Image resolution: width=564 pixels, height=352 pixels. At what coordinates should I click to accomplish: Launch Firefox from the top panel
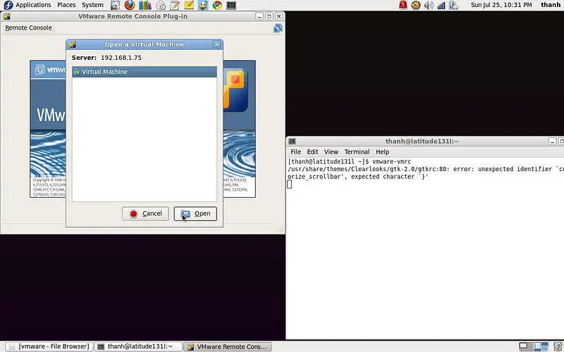130,5
